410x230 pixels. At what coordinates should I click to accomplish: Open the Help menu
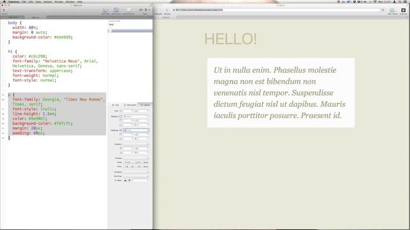click(x=79, y=1)
